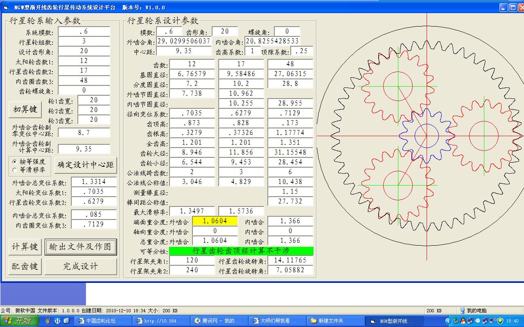This screenshot has width=524, height=327.
Task: Click planet gear rotation angle 7.05882
Action: click(x=290, y=270)
